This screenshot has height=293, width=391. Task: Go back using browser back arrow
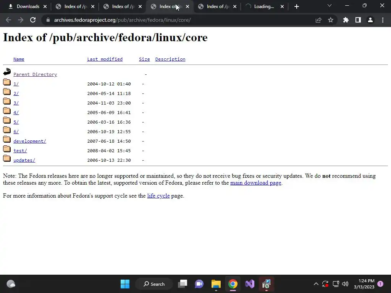click(8, 20)
